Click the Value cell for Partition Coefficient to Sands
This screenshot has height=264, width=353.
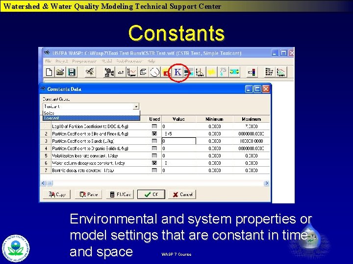click(179, 141)
